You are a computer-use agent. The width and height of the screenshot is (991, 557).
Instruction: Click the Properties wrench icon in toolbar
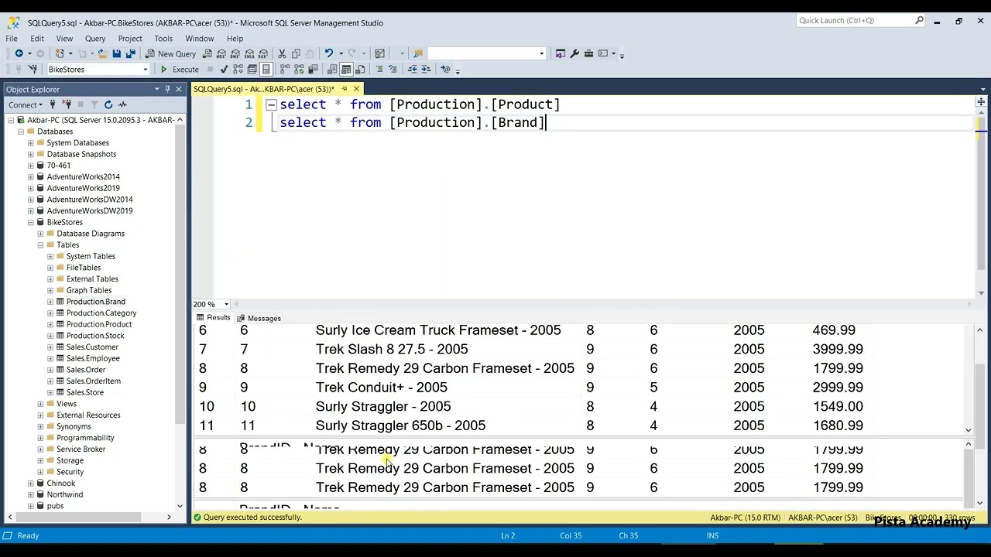(x=574, y=53)
